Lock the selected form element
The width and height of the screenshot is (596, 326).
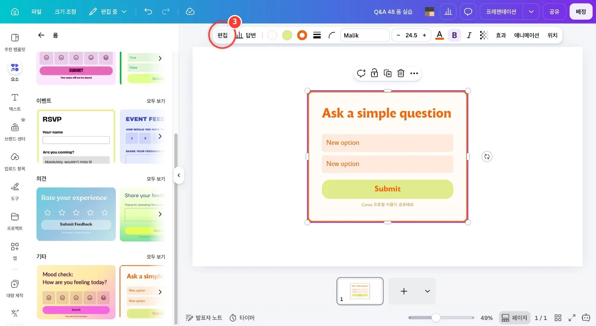coord(374,73)
